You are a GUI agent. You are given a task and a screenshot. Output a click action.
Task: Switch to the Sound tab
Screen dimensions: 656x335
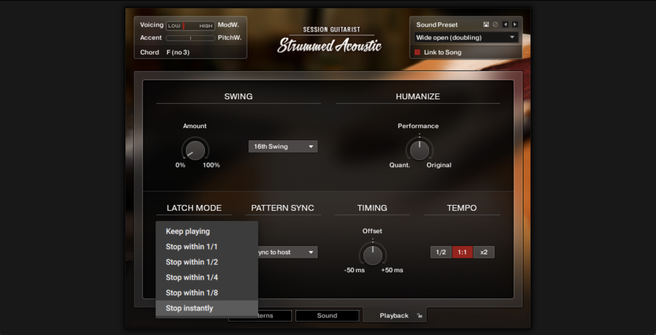click(327, 316)
